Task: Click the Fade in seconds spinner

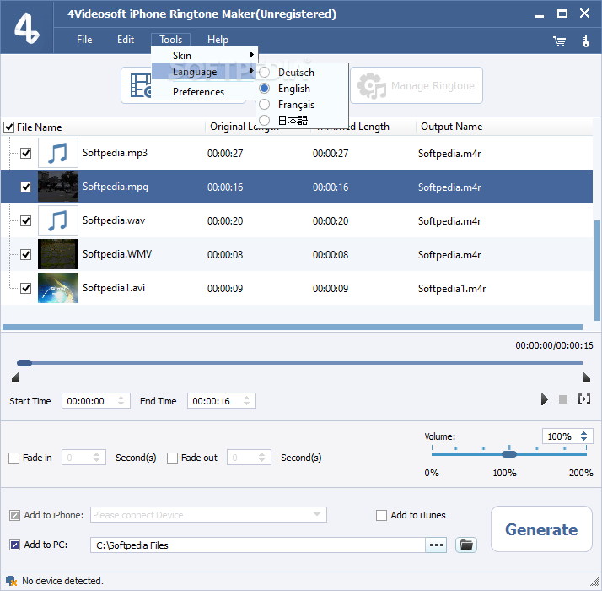Action: coord(96,458)
